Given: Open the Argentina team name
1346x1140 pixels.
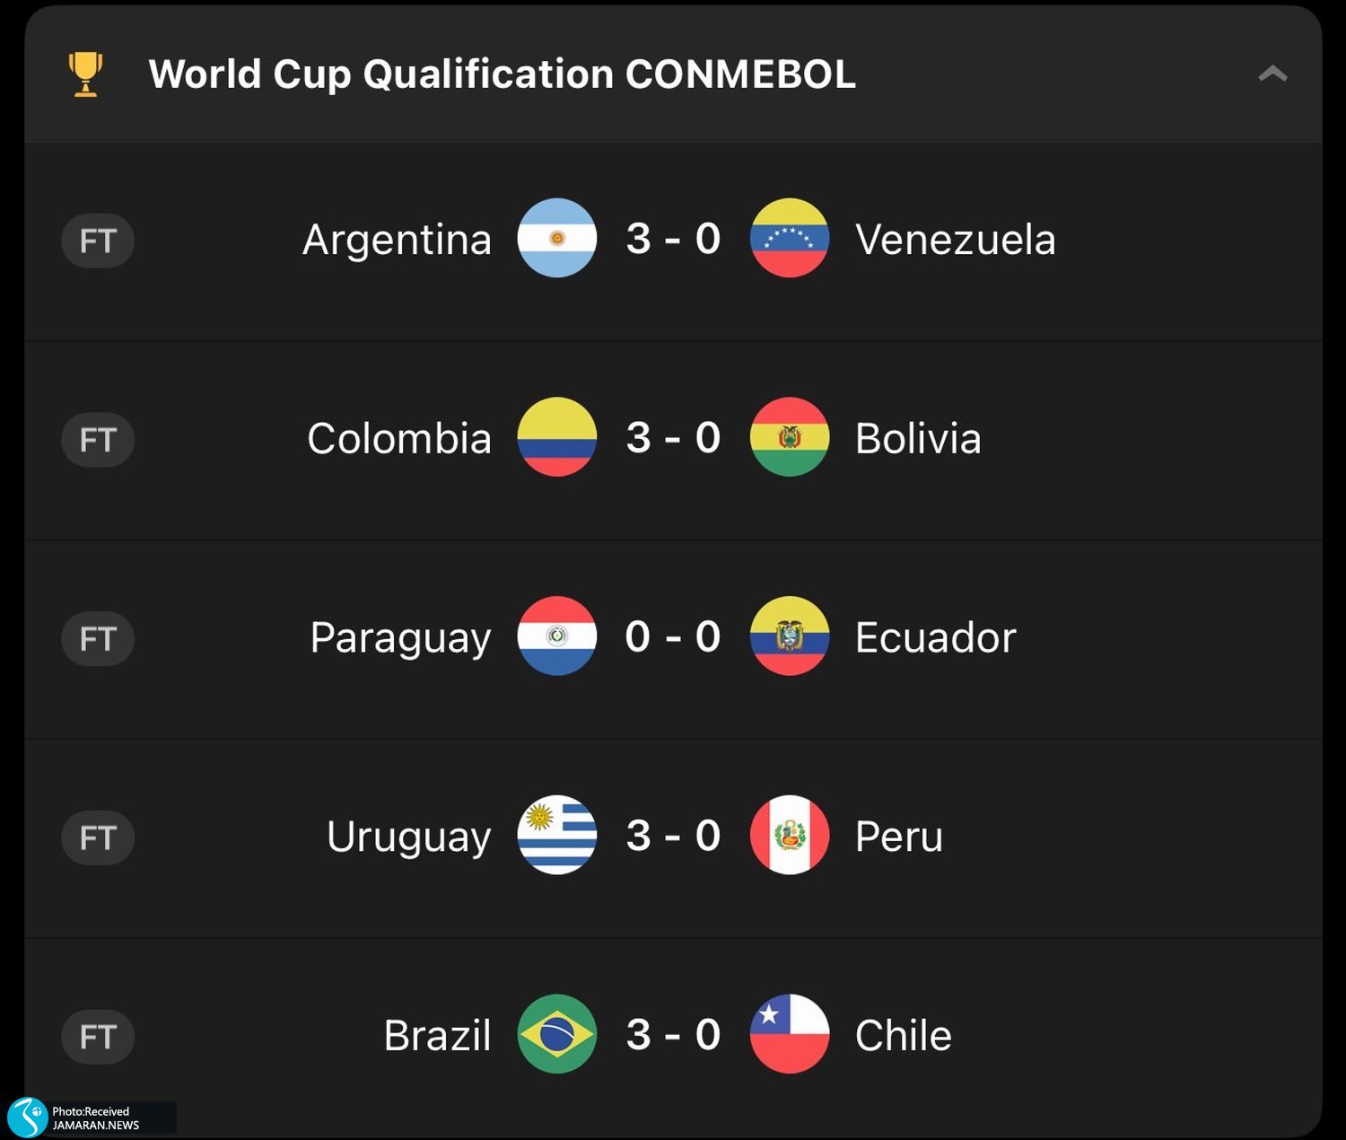Looking at the screenshot, I should [x=397, y=240].
